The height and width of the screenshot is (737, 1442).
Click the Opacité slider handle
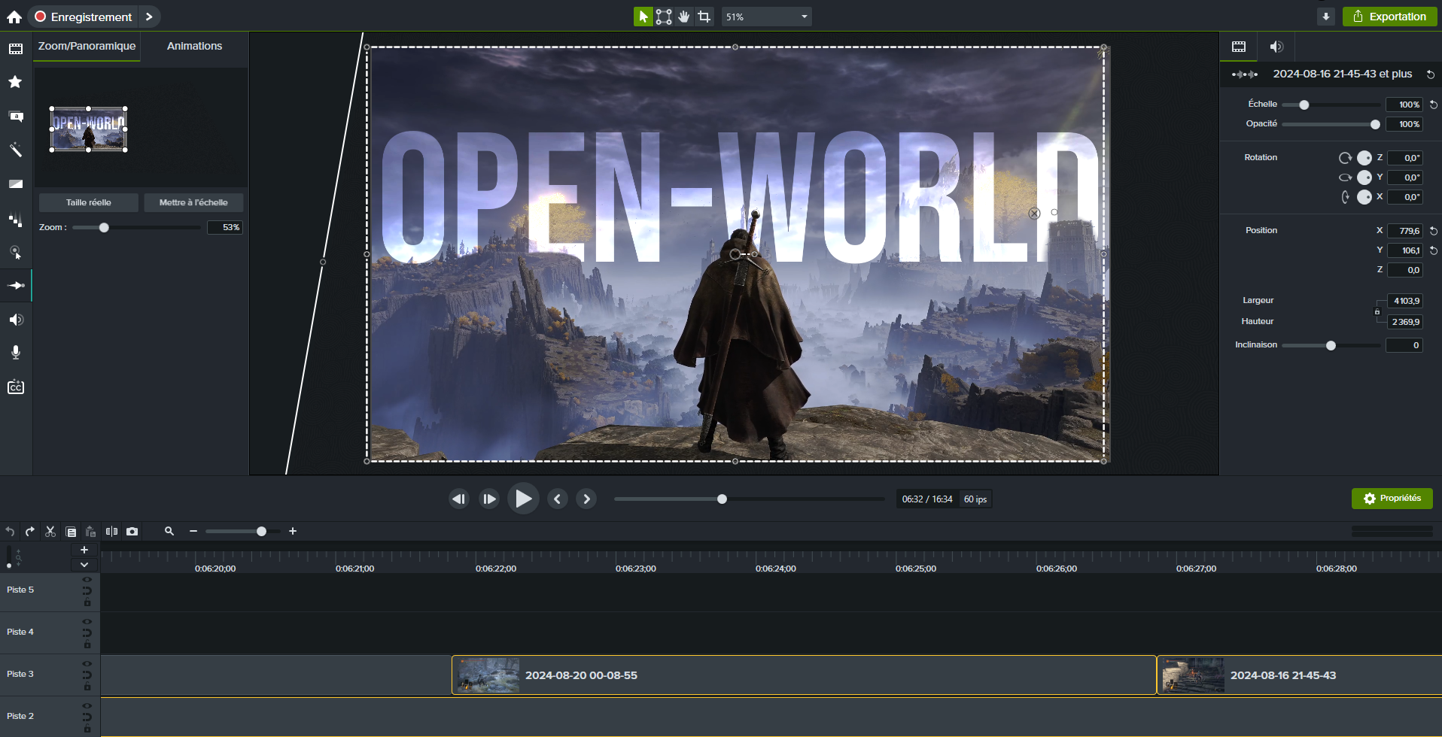click(1375, 124)
